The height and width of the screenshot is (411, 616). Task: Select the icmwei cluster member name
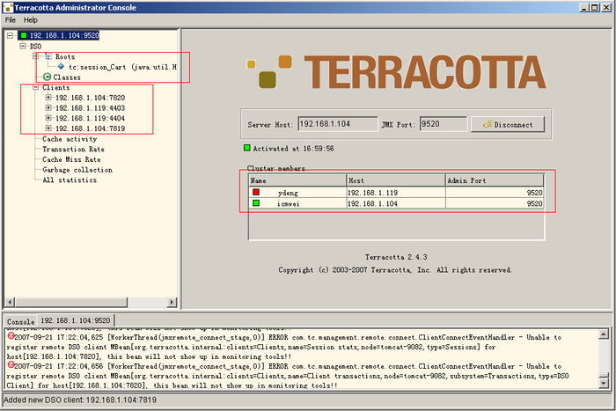pyautogui.click(x=289, y=203)
